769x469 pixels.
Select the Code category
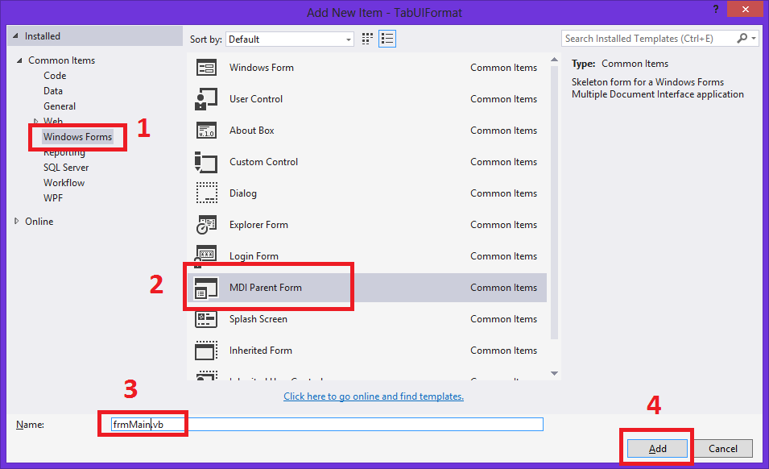pos(55,76)
